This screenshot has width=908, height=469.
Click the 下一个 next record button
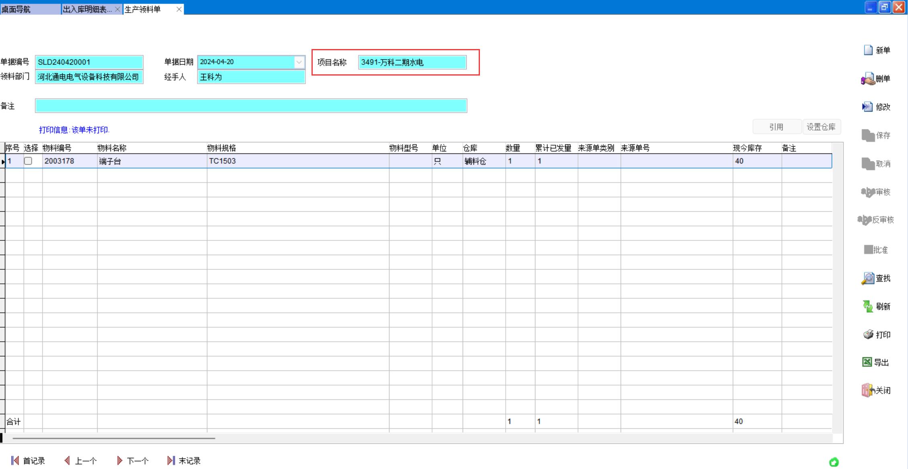coord(133,461)
